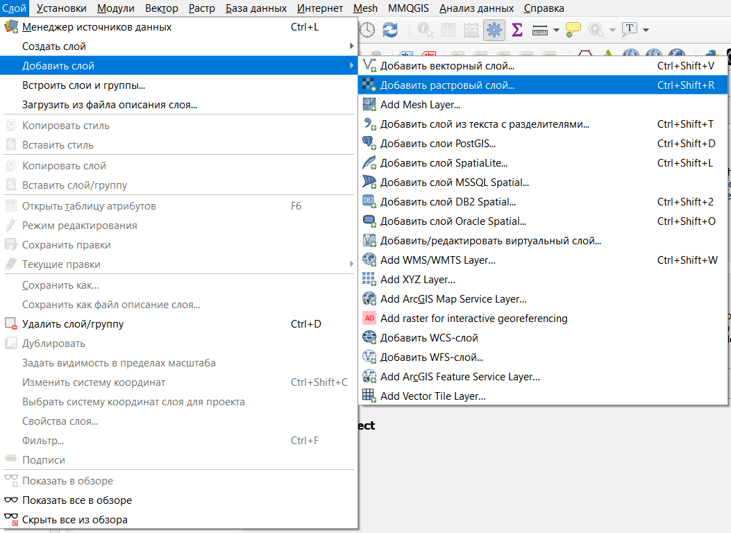
Task: Click the Statistical Summary sigma icon
Action: pyautogui.click(x=517, y=30)
